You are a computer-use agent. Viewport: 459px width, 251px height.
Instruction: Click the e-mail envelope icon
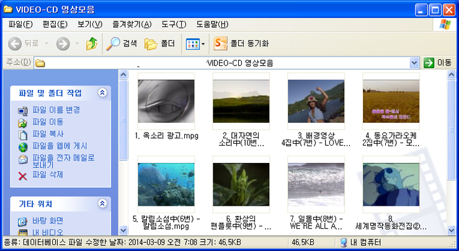click(22, 159)
